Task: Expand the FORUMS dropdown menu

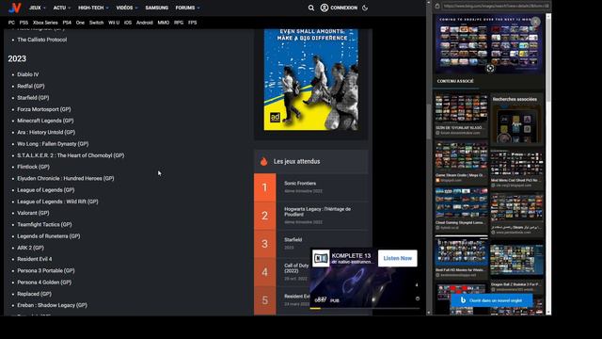Action: (x=187, y=8)
